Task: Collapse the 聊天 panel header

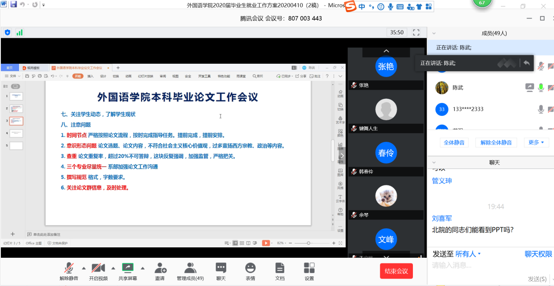Action: click(x=434, y=163)
